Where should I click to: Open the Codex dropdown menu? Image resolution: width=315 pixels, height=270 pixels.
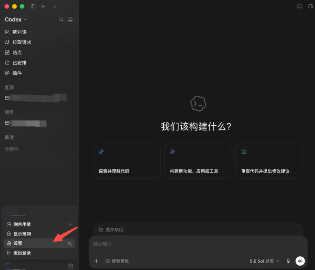16,20
